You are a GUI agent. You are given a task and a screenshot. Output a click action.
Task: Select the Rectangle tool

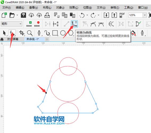click(55, 33)
